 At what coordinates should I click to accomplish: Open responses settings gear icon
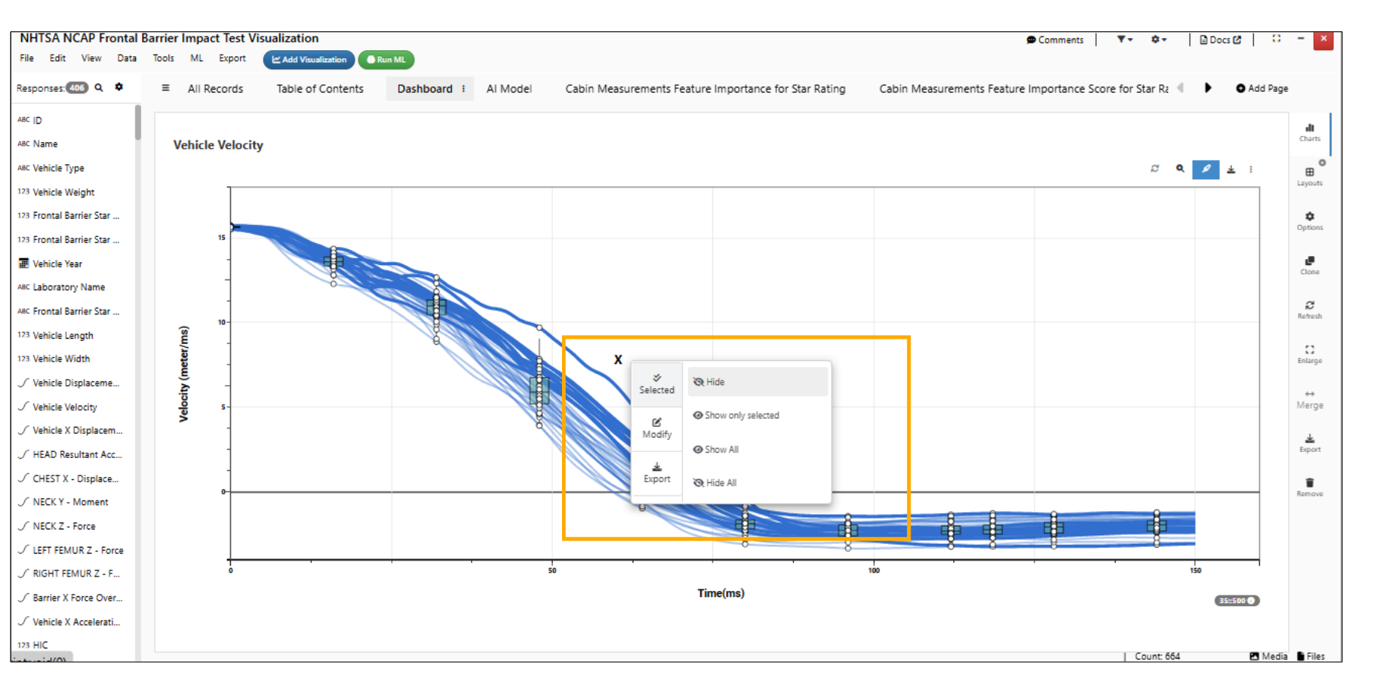click(118, 87)
